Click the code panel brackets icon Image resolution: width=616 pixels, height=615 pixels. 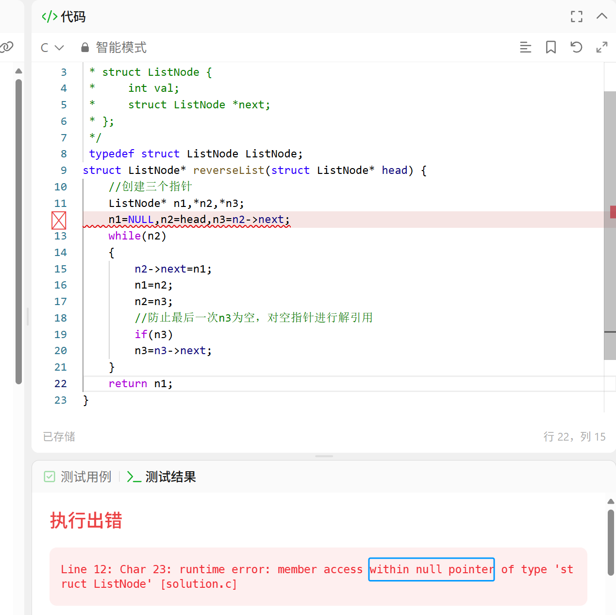[50, 17]
